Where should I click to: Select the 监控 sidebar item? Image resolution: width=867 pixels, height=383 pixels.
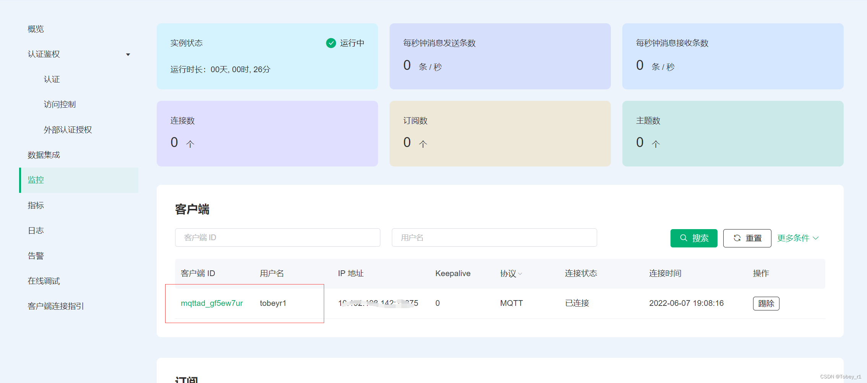coord(79,180)
